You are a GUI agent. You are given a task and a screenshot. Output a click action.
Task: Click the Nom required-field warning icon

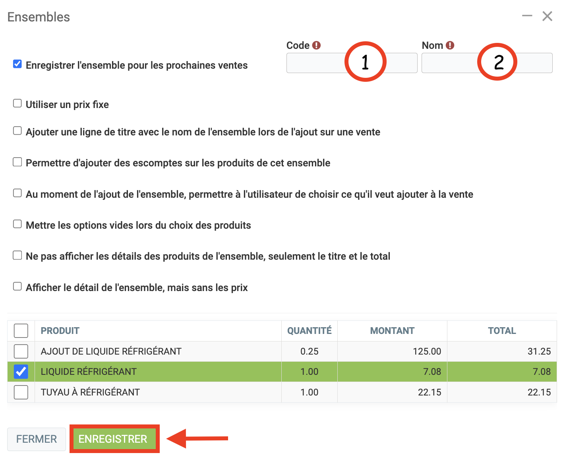point(450,45)
